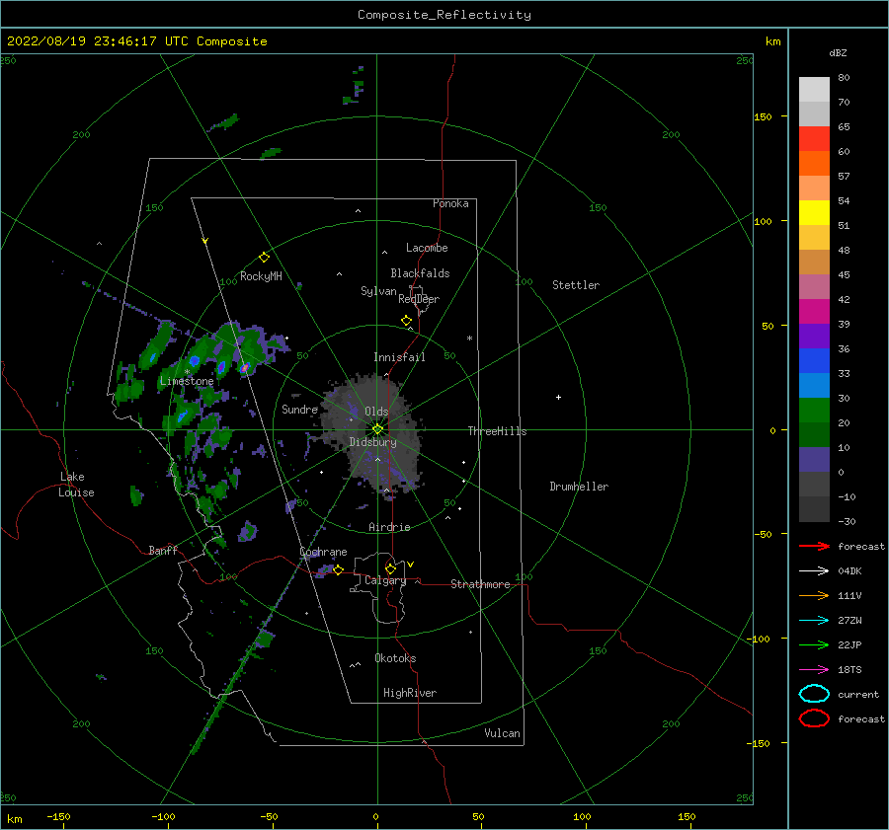
Task: Click the yellow diamond marker below RedDeer
Action: pyautogui.click(x=406, y=320)
